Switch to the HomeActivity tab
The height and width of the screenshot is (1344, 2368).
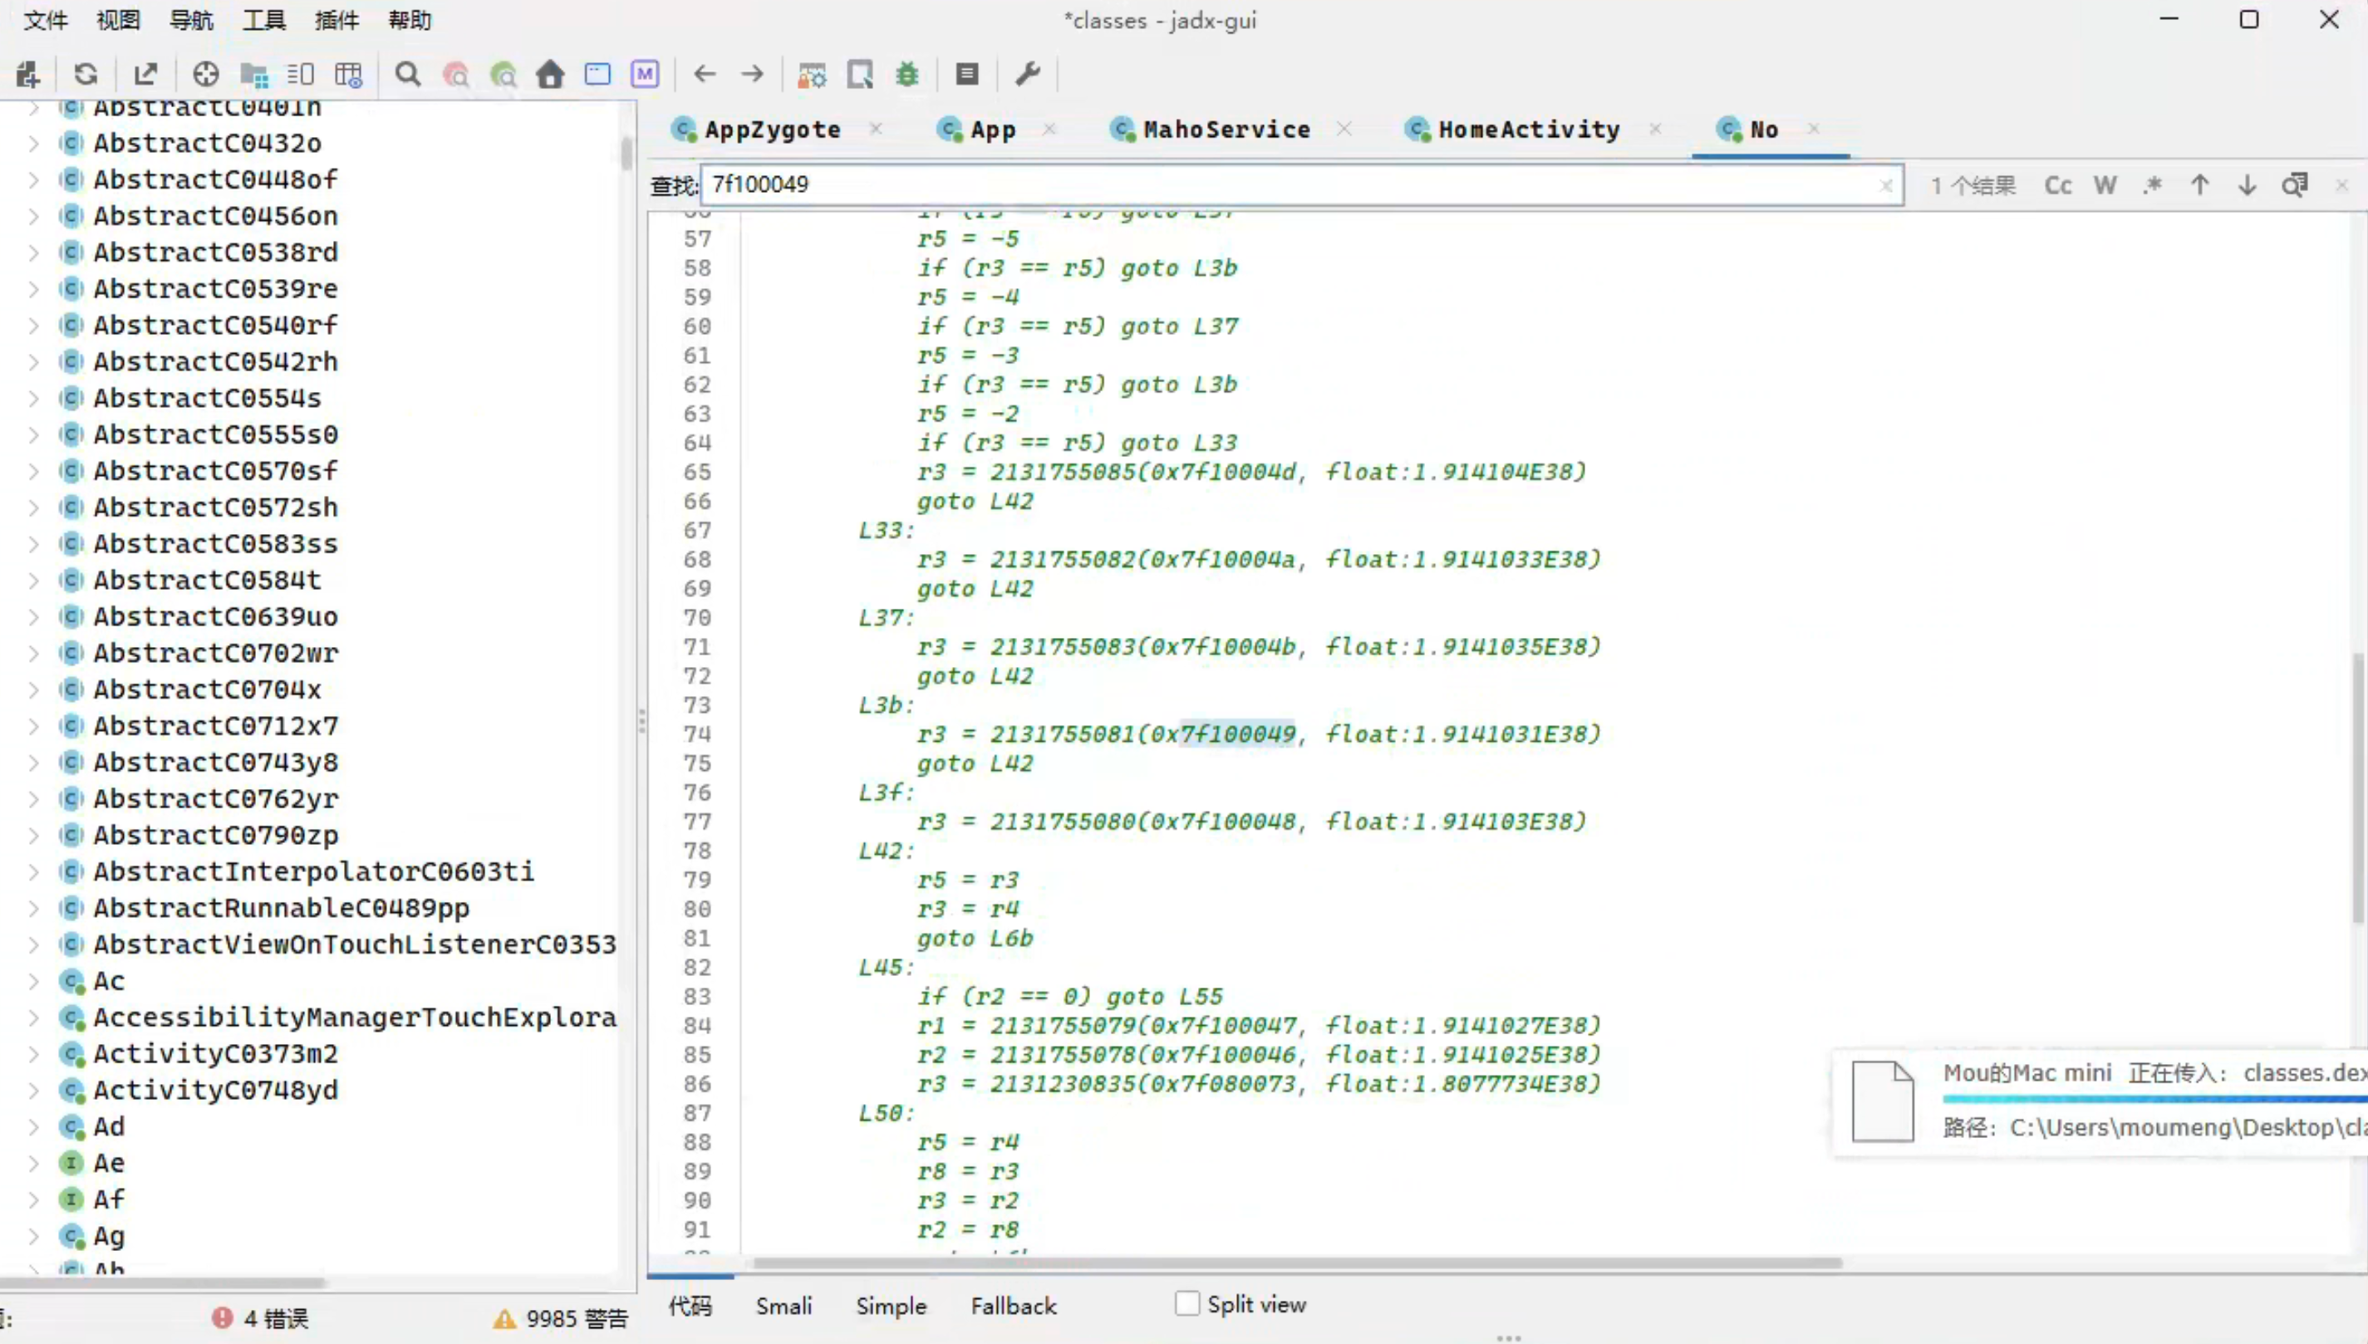(x=1528, y=130)
